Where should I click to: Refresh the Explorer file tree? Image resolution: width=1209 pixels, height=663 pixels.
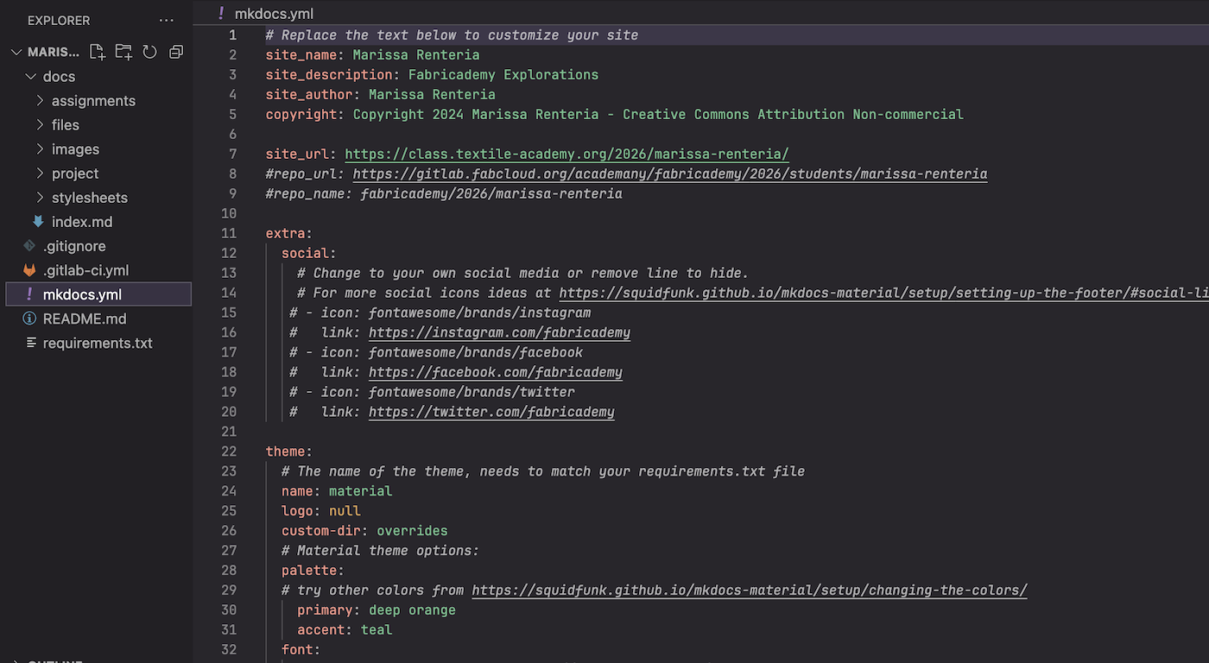[149, 52]
